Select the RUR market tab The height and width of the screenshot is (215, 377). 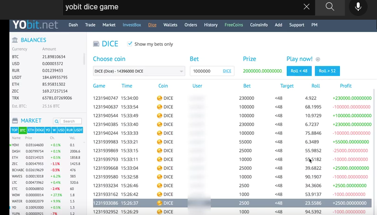[x=69, y=130]
